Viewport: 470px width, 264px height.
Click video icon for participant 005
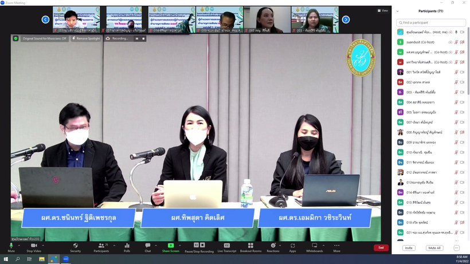tap(462, 112)
